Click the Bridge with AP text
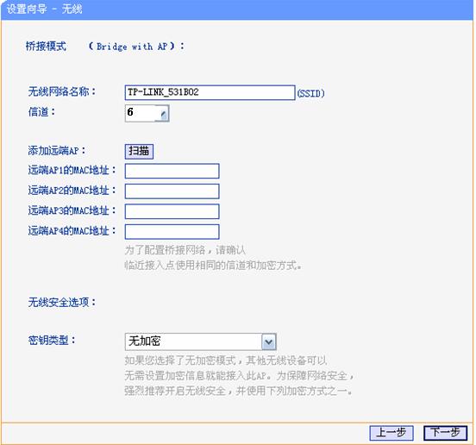The width and height of the screenshot is (476, 445). click(132, 47)
